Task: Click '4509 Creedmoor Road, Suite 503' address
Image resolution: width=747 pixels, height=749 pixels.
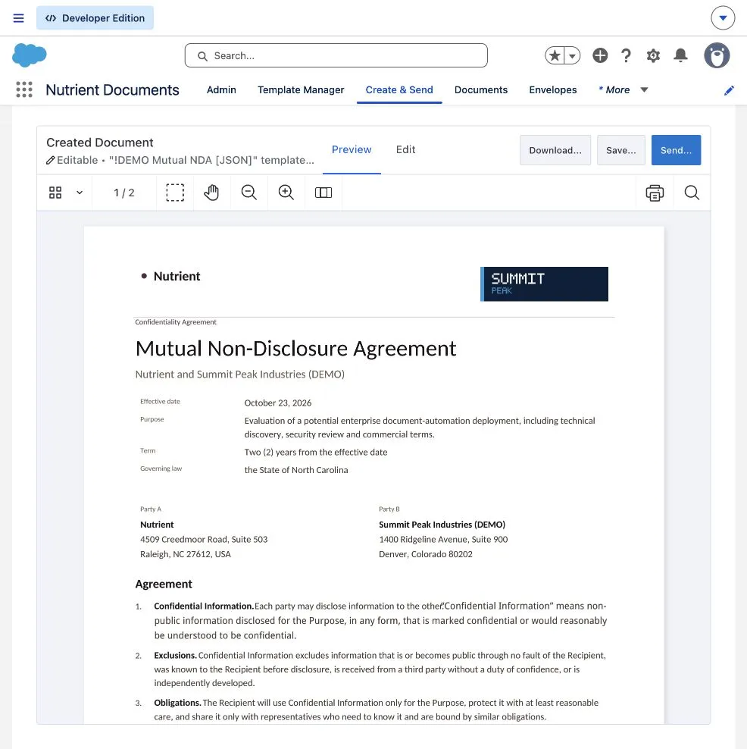Action: tap(204, 539)
